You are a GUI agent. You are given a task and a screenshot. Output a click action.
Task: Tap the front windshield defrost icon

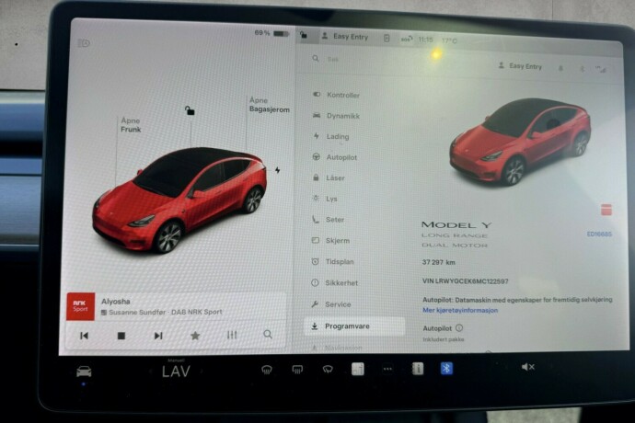coord(267,369)
